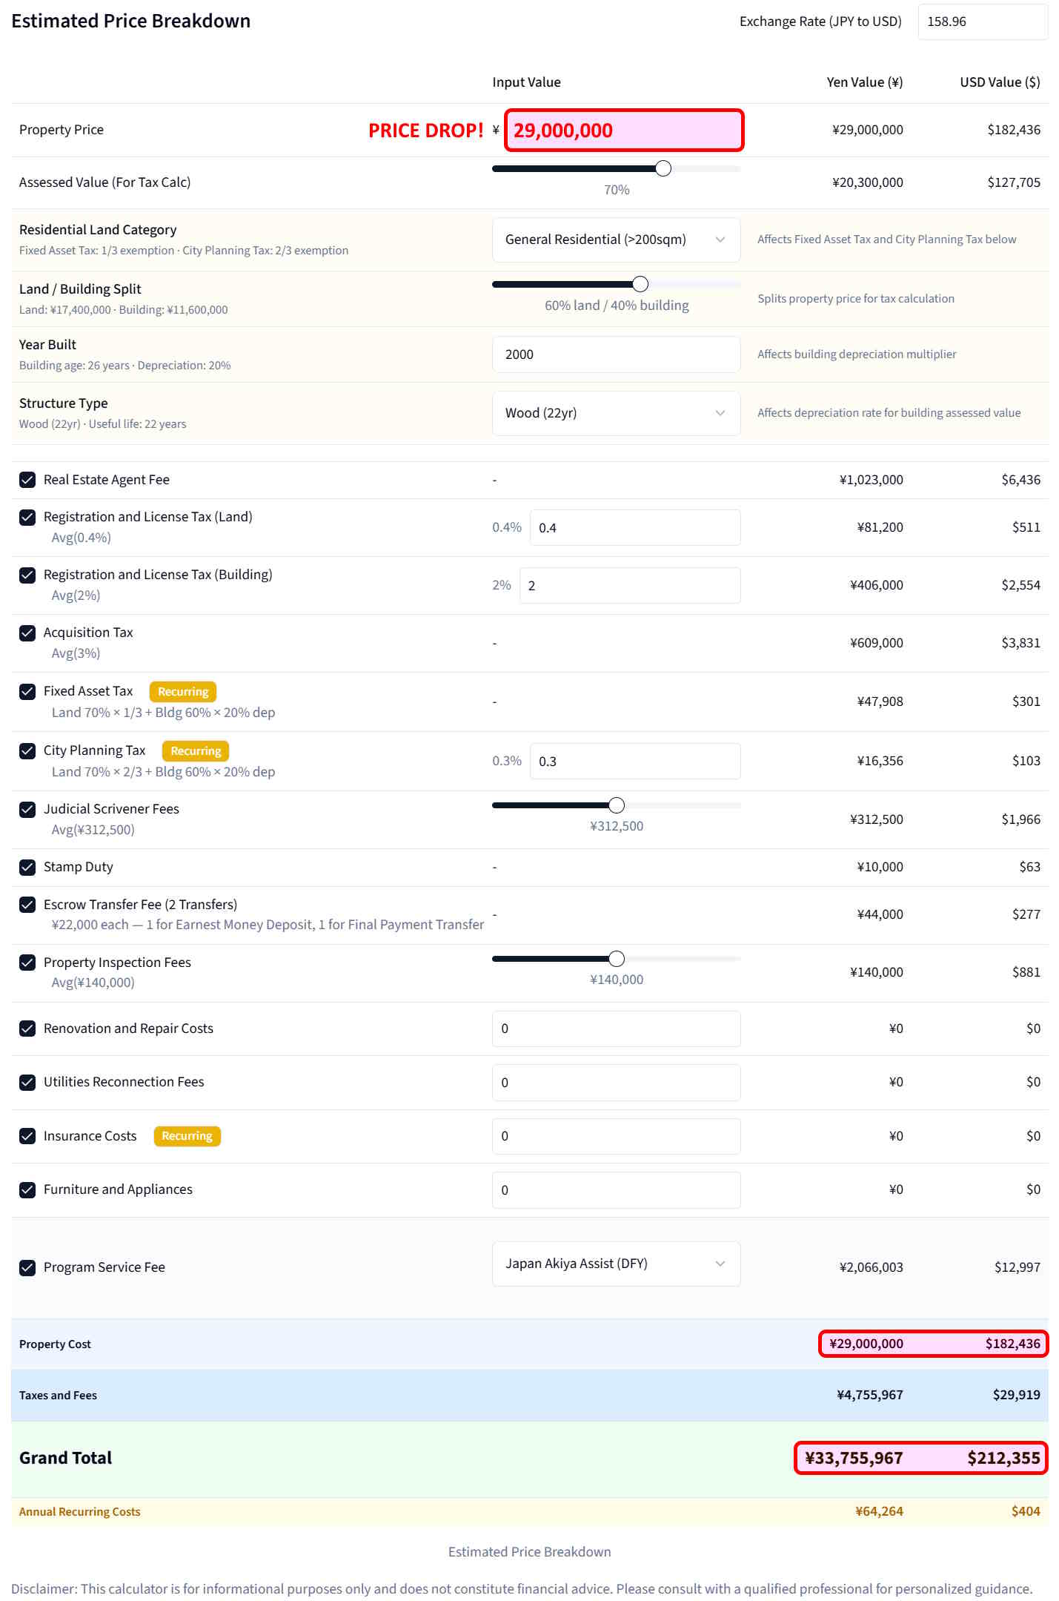Disable the Fixed Asset Tax checkbox
1059x1601 pixels.
point(27,691)
